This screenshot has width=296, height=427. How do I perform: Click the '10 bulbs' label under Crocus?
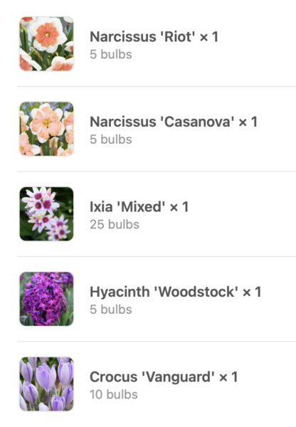(114, 394)
